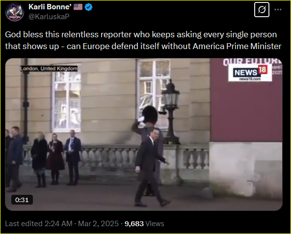Open the Last edited history link
The width and height of the screenshot is (291, 234).
pos(24,224)
